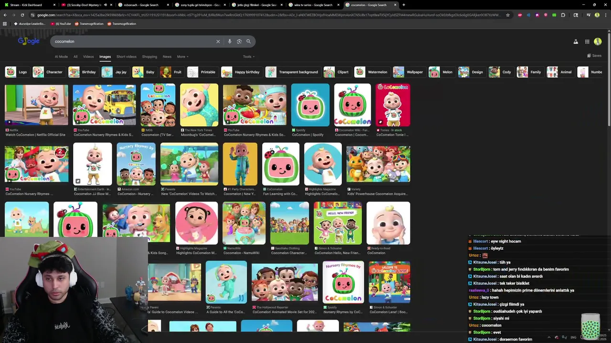Image resolution: width=611 pixels, height=343 pixels.
Task: Open the (6) YouTube bookmark
Action: click(x=61, y=23)
